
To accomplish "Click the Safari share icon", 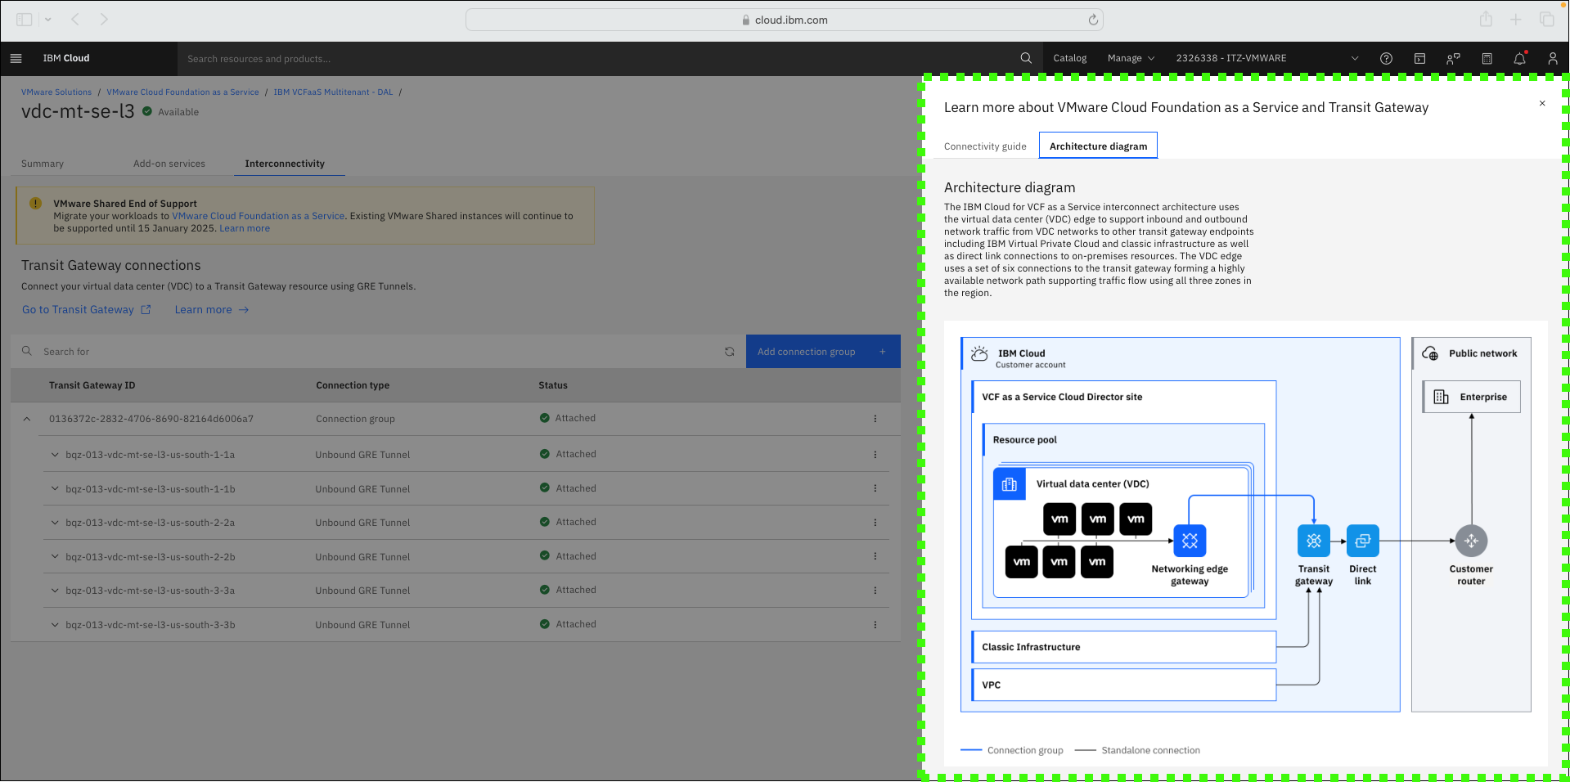I will [1486, 20].
